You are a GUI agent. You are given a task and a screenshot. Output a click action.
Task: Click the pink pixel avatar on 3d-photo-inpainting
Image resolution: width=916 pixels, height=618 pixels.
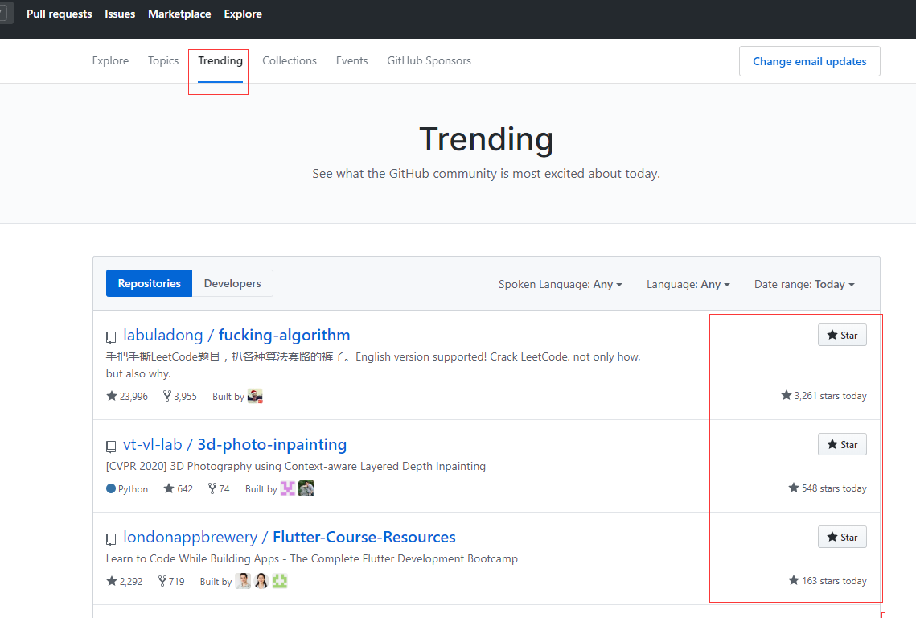(288, 488)
